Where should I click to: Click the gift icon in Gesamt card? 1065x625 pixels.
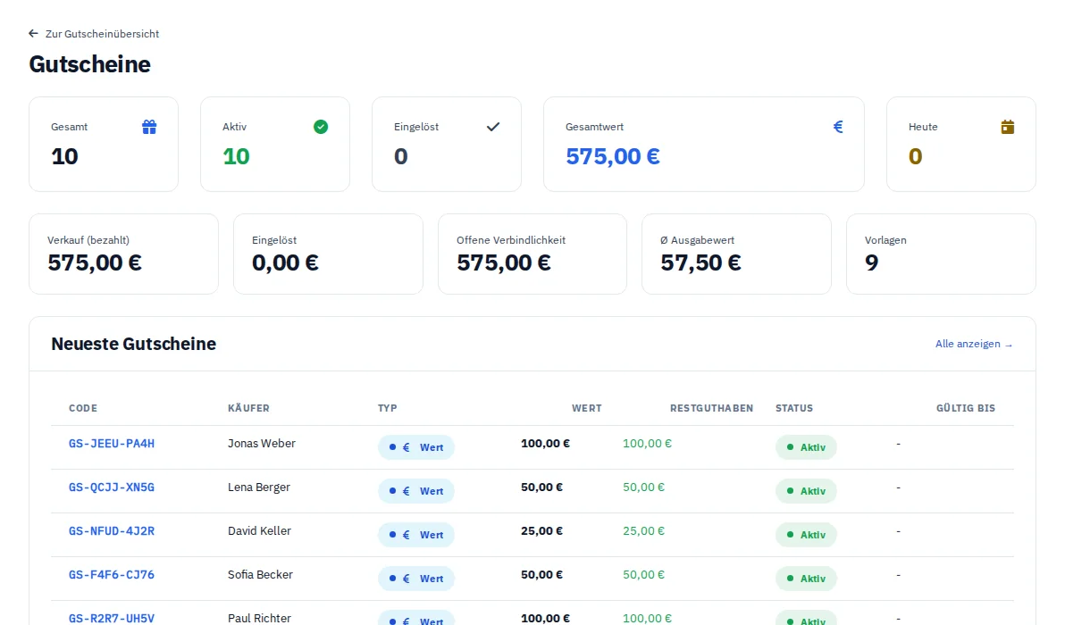click(x=149, y=127)
